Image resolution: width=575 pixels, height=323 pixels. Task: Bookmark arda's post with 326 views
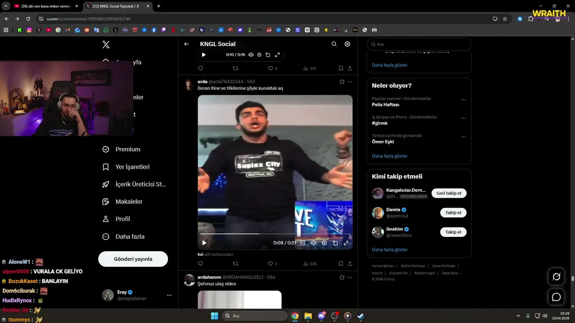coord(341,264)
